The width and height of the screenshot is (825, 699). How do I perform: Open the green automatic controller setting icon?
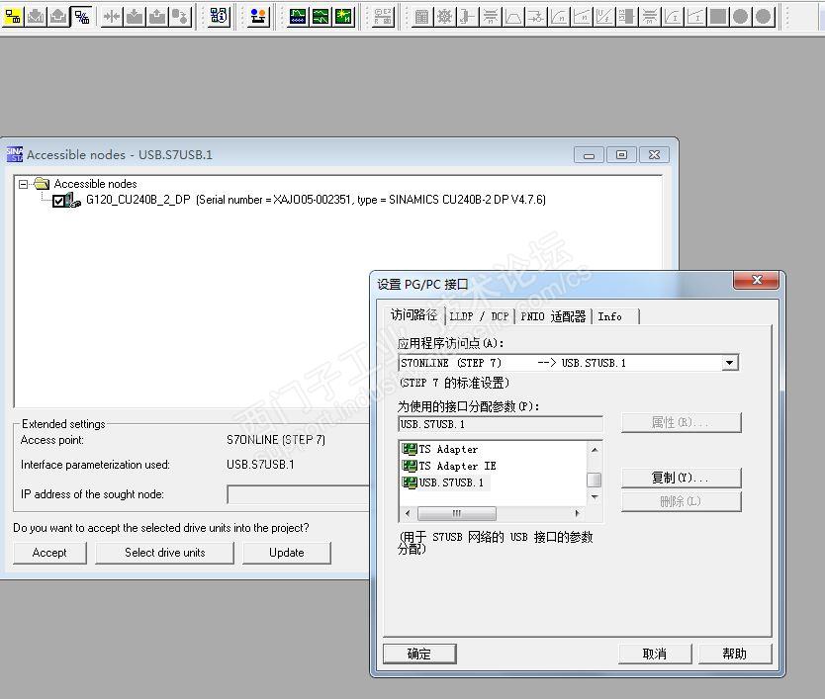click(x=343, y=17)
